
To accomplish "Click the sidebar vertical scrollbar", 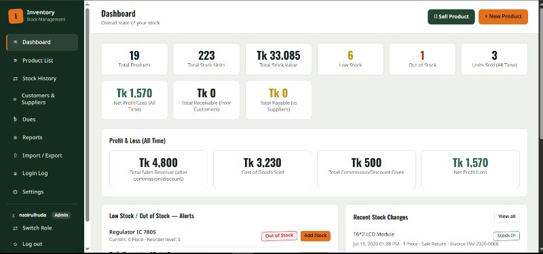I will click(88, 114).
